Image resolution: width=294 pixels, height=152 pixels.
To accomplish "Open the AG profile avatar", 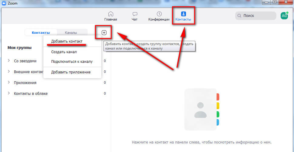I will click(284, 16).
